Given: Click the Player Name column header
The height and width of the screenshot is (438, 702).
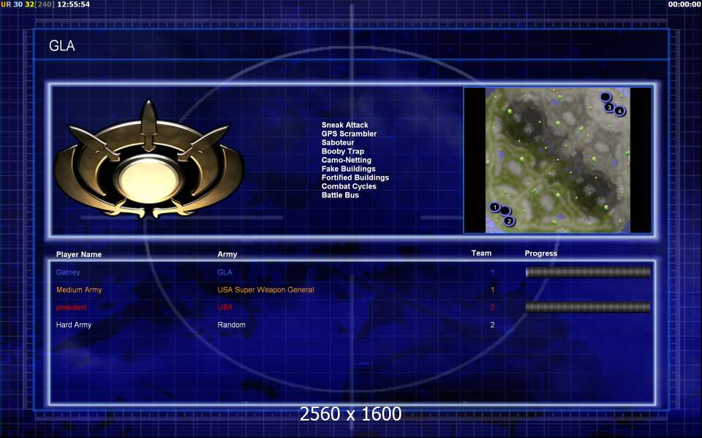Looking at the screenshot, I should (79, 254).
